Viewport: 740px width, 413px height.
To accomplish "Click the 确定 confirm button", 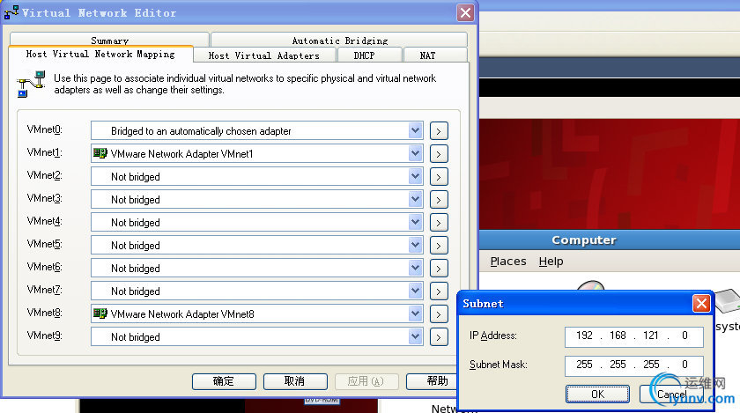I will coord(224,381).
